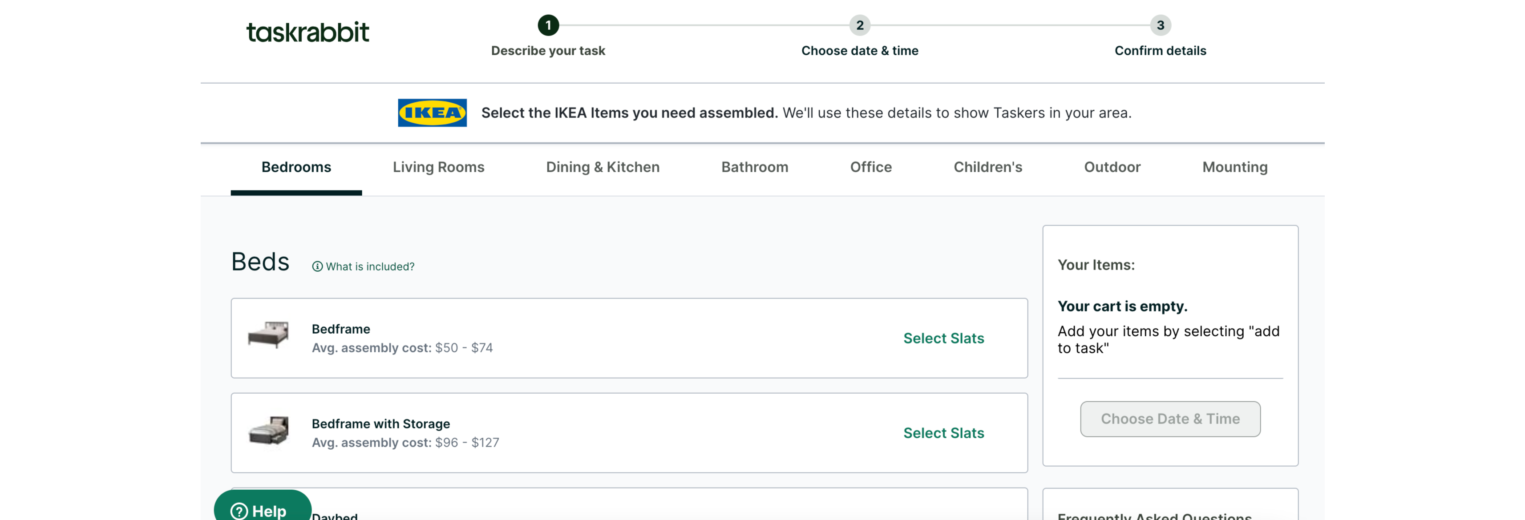
Task: Click the Choose date & time step label
Action: tap(860, 51)
